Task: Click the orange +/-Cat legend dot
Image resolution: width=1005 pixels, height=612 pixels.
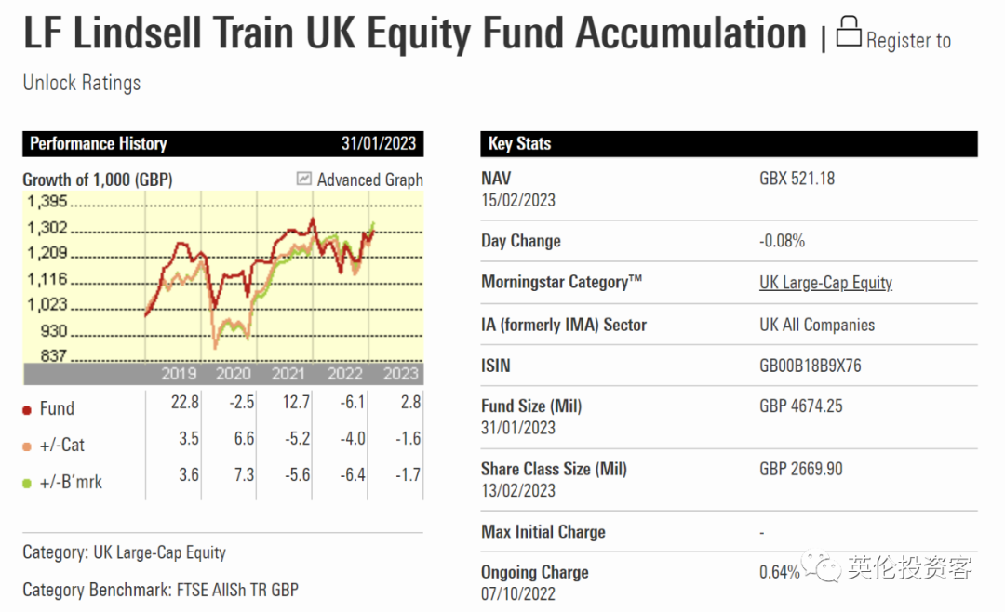Action: (x=27, y=446)
